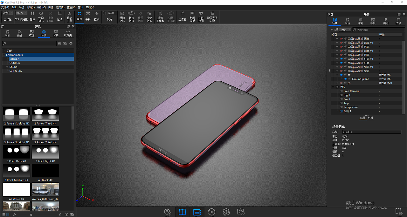
Task: Choose the 3 Point Dark 4K environment
Action: tap(17, 152)
